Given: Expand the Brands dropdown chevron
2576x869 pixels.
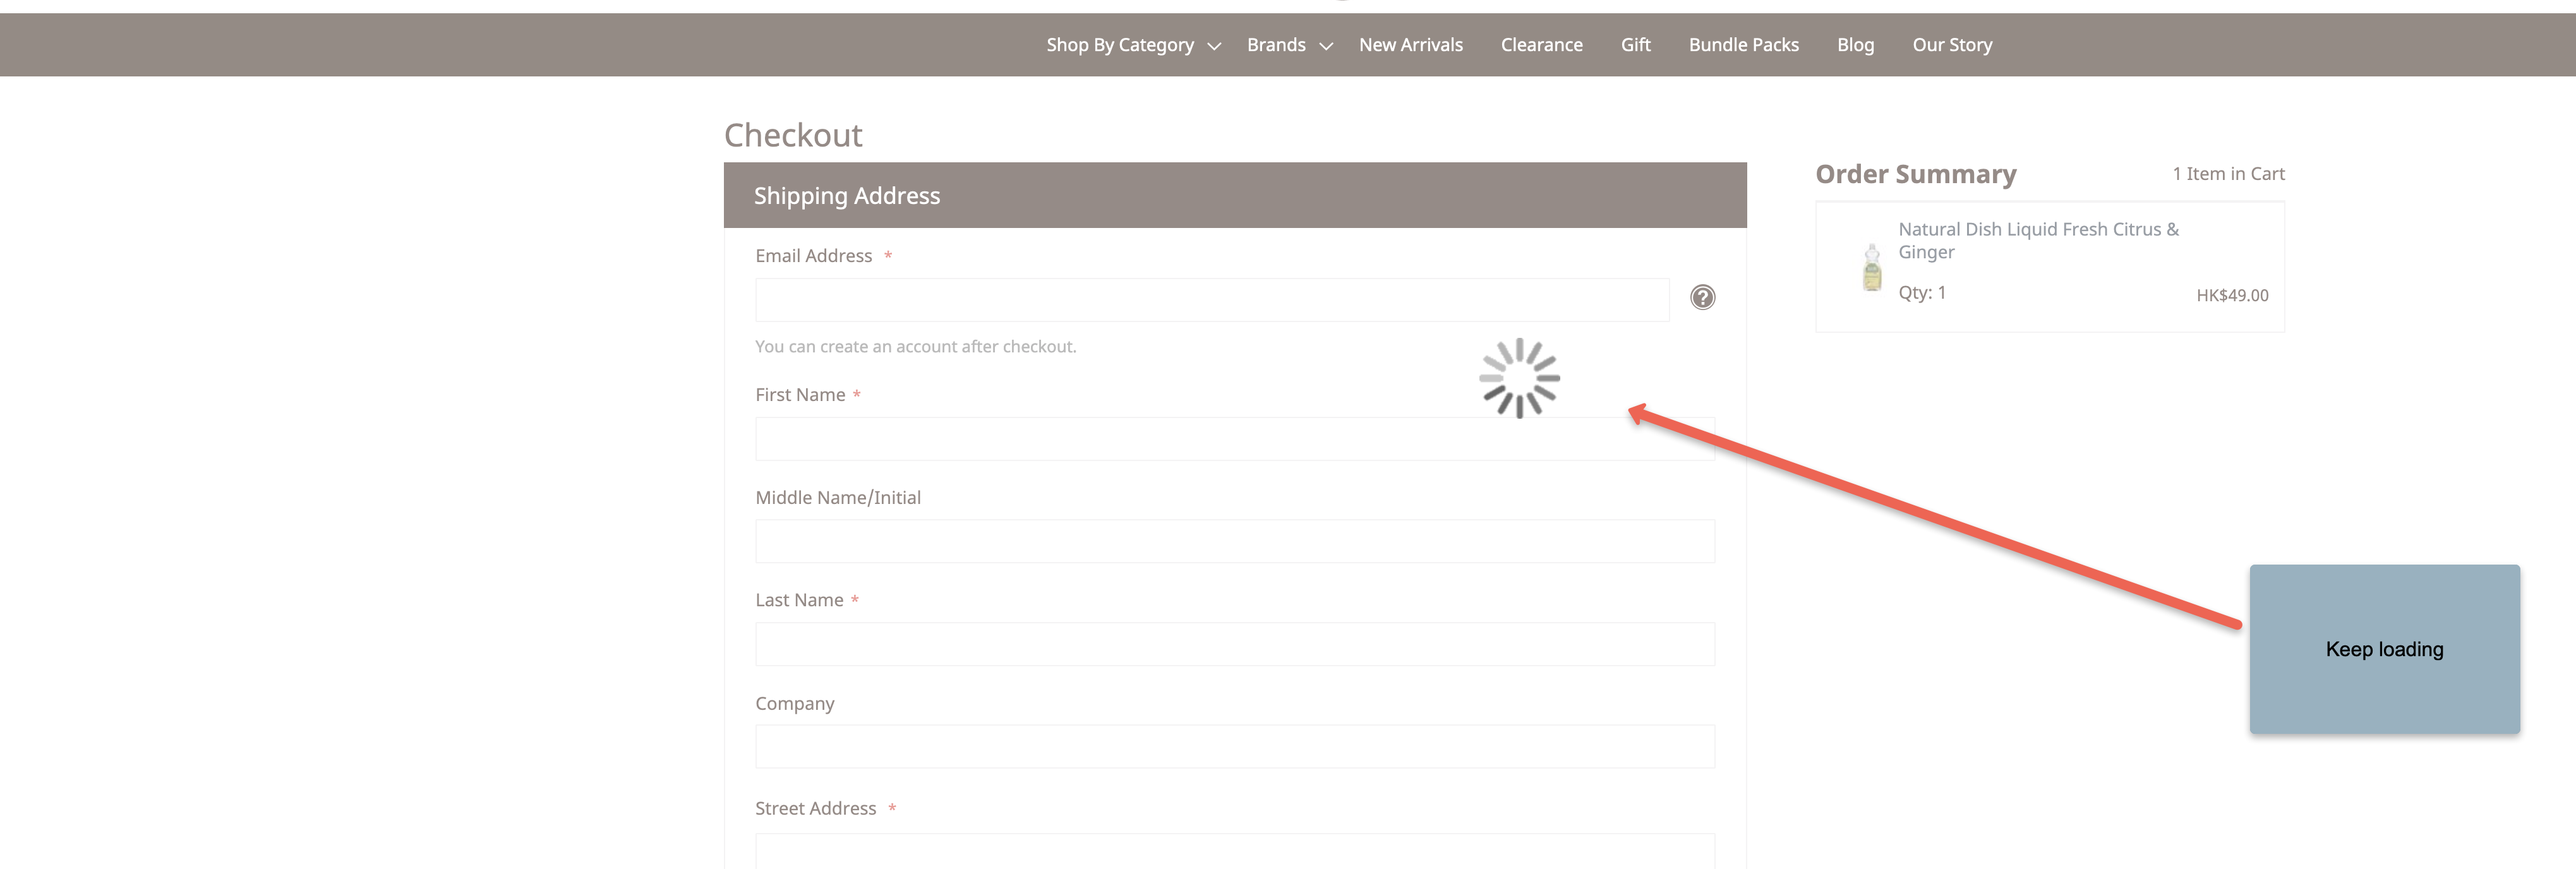Looking at the screenshot, I should click(x=1326, y=46).
